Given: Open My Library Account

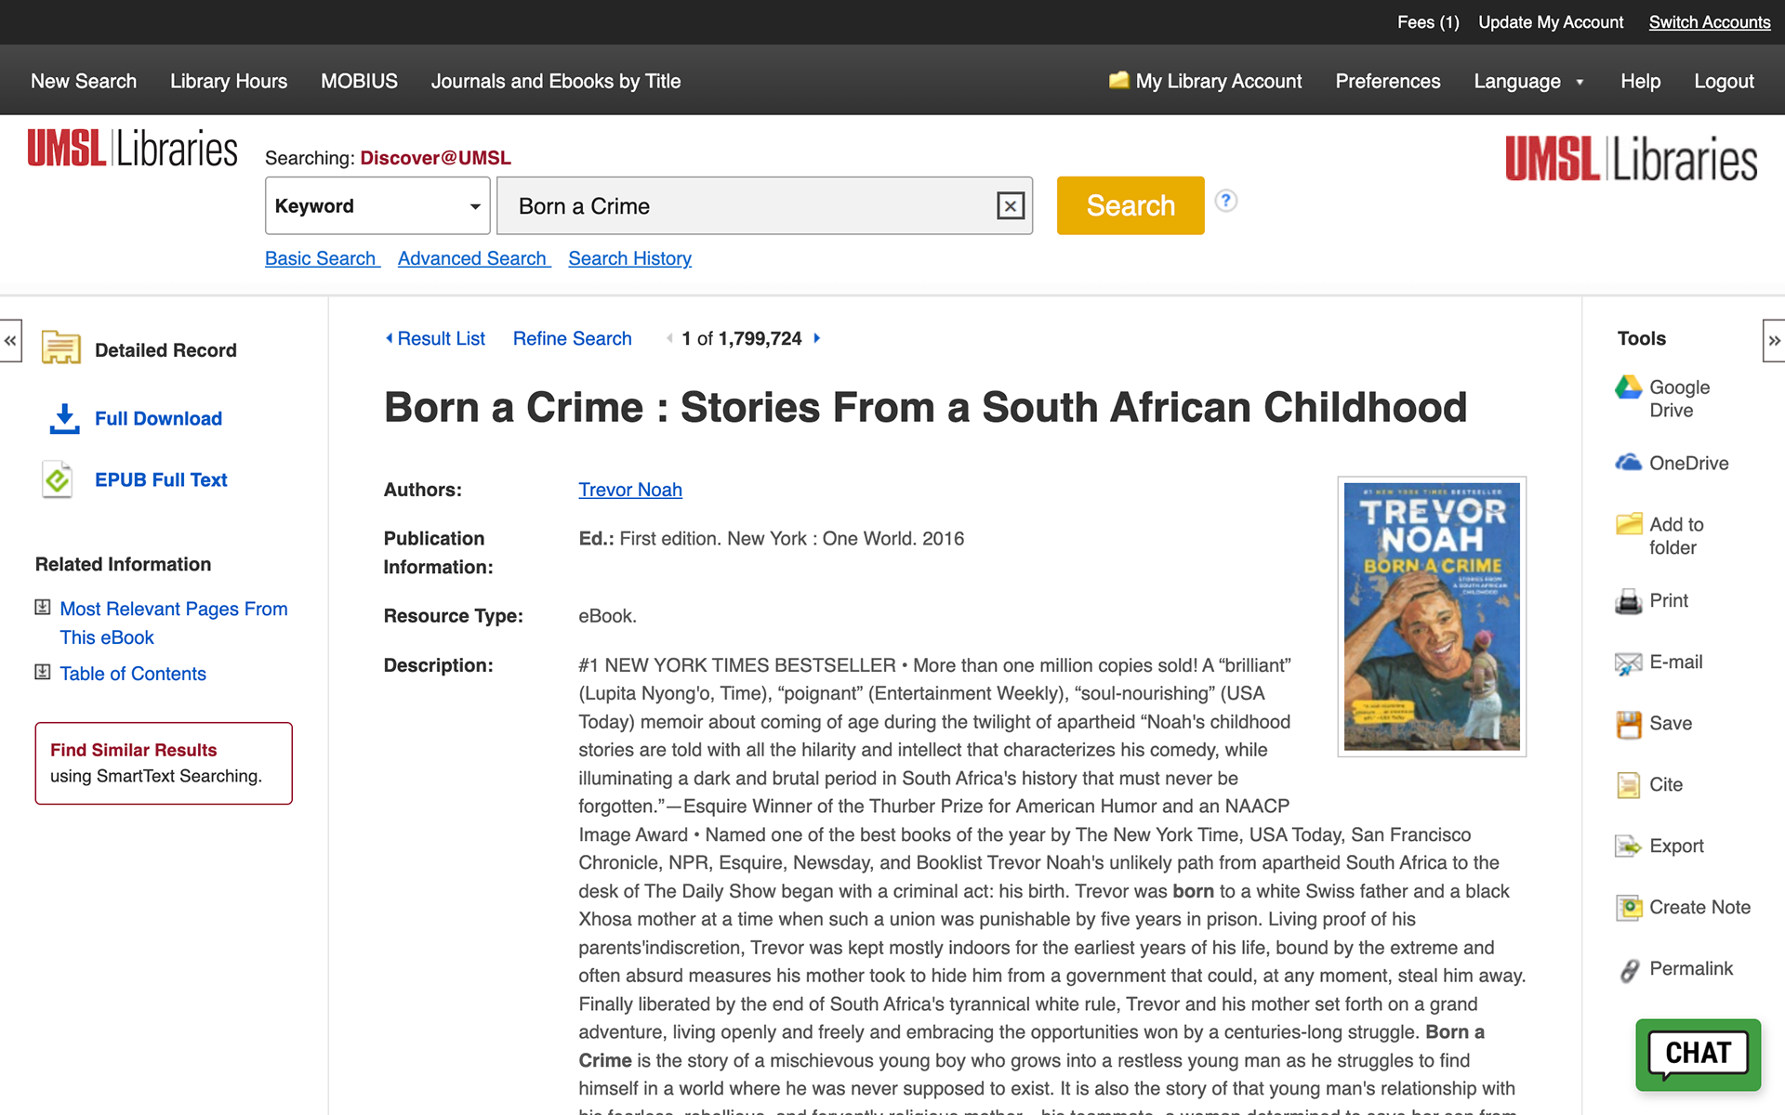Looking at the screenshot, I should 1205,82.
